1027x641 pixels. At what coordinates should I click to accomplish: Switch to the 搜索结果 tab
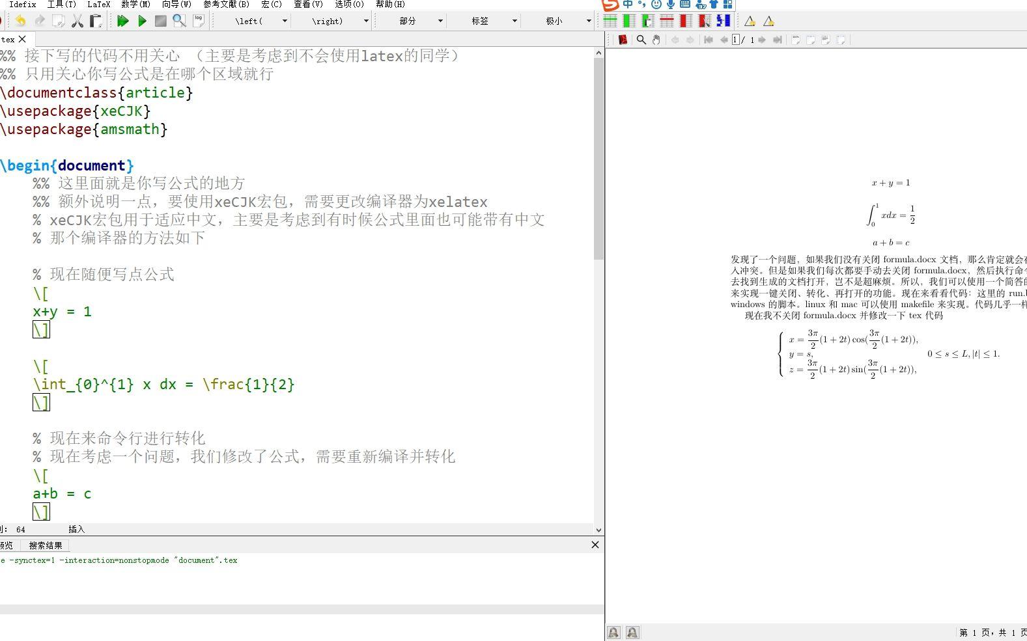[x=46, y=545]
